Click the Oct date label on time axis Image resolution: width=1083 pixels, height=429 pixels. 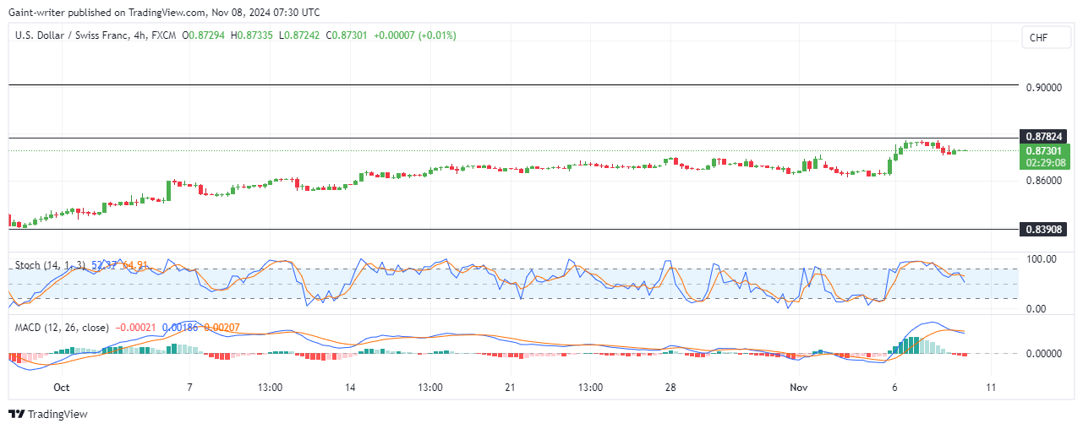[x=61, y=387]
